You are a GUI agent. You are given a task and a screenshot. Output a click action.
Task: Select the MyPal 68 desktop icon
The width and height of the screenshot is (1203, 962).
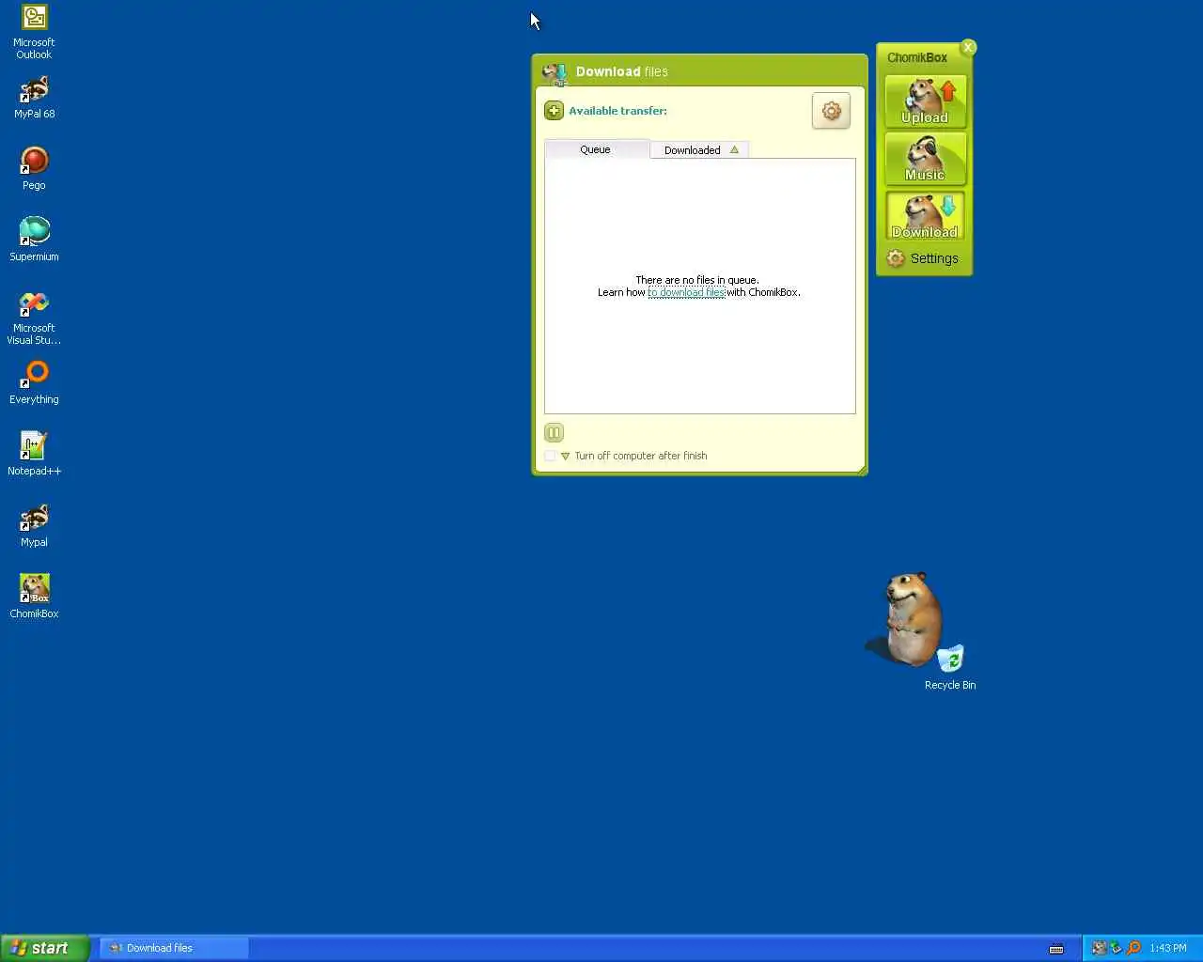(34, 98)
